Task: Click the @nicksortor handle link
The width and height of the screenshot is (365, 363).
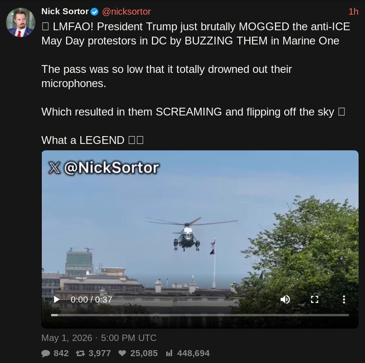Action: click(126, 11)
